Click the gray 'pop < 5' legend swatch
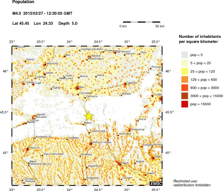223x191 pixels. (185, 54)
